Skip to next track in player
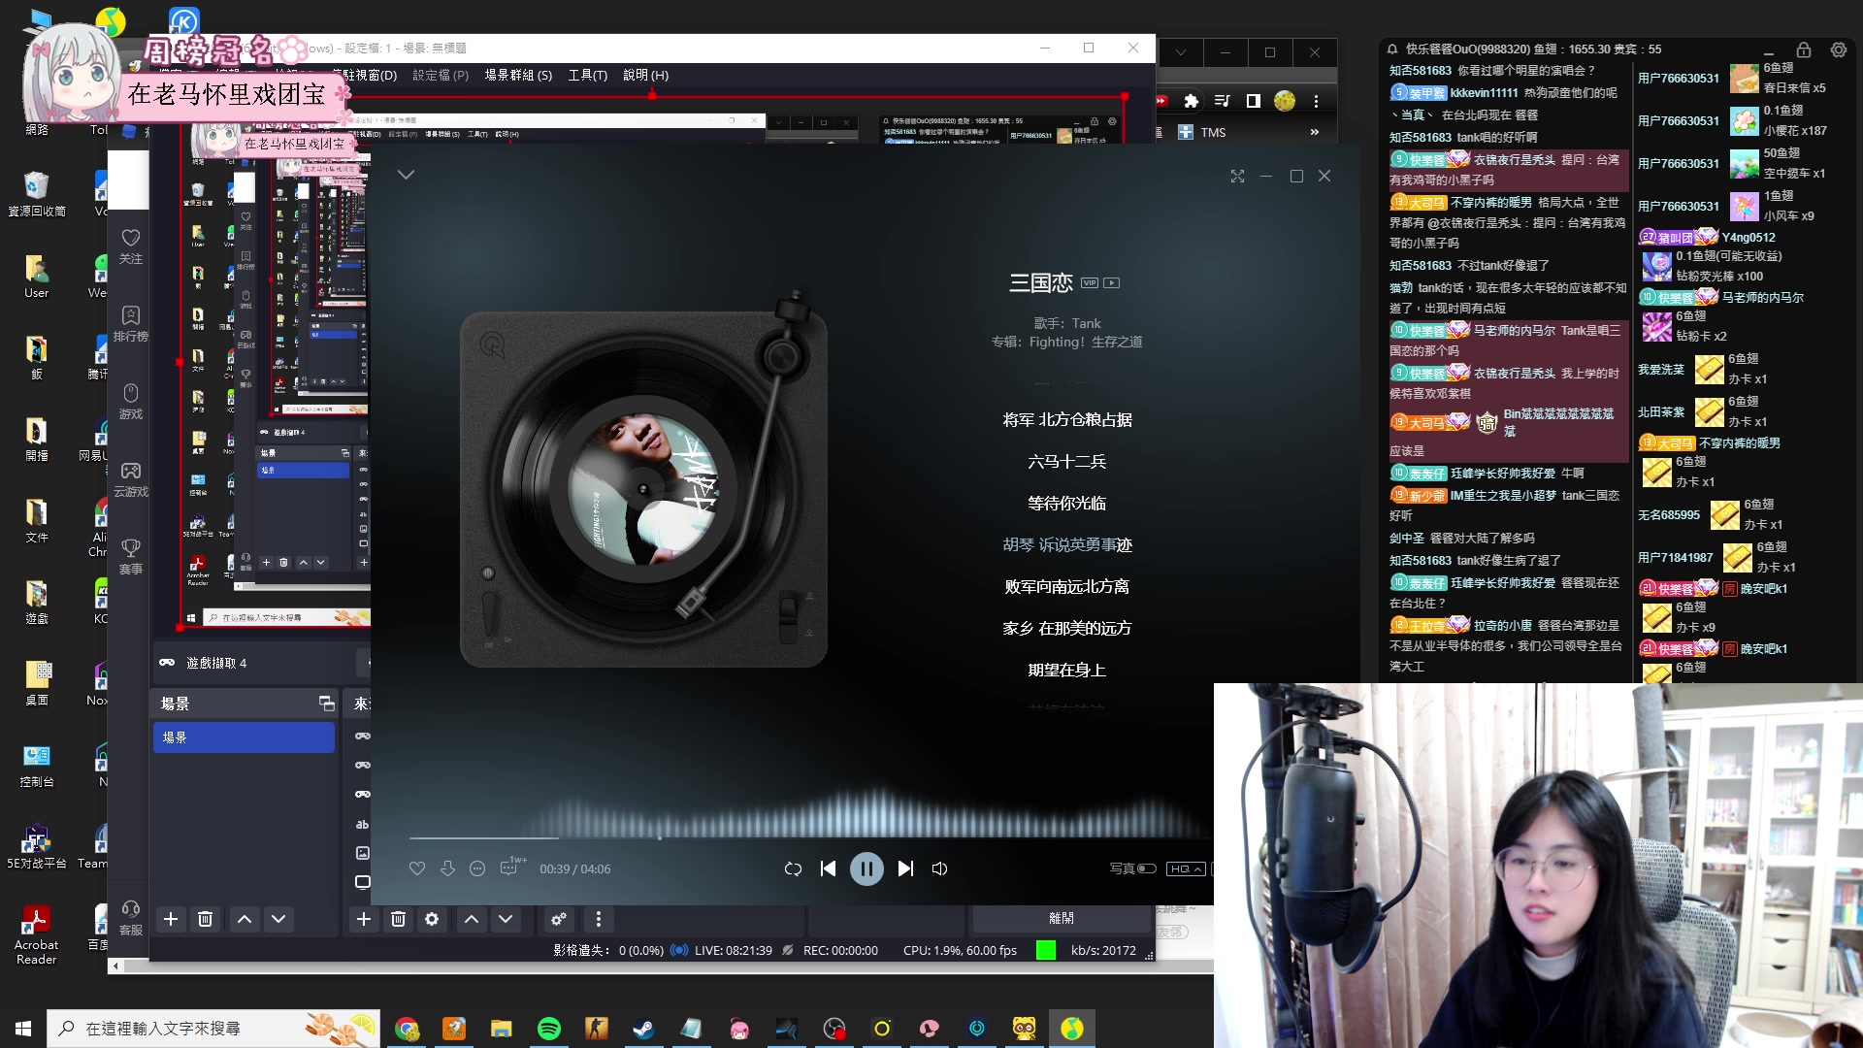 point(906,868)
